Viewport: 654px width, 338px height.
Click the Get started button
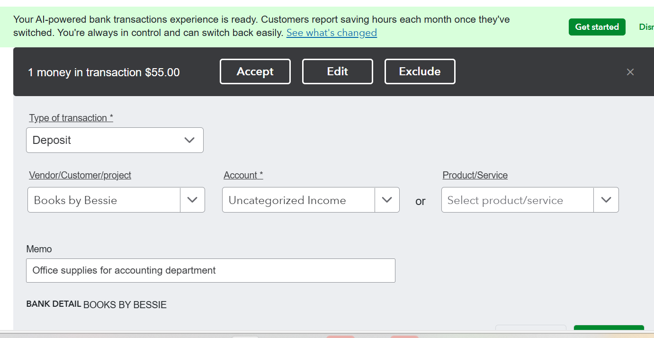(x=597, y=27)
